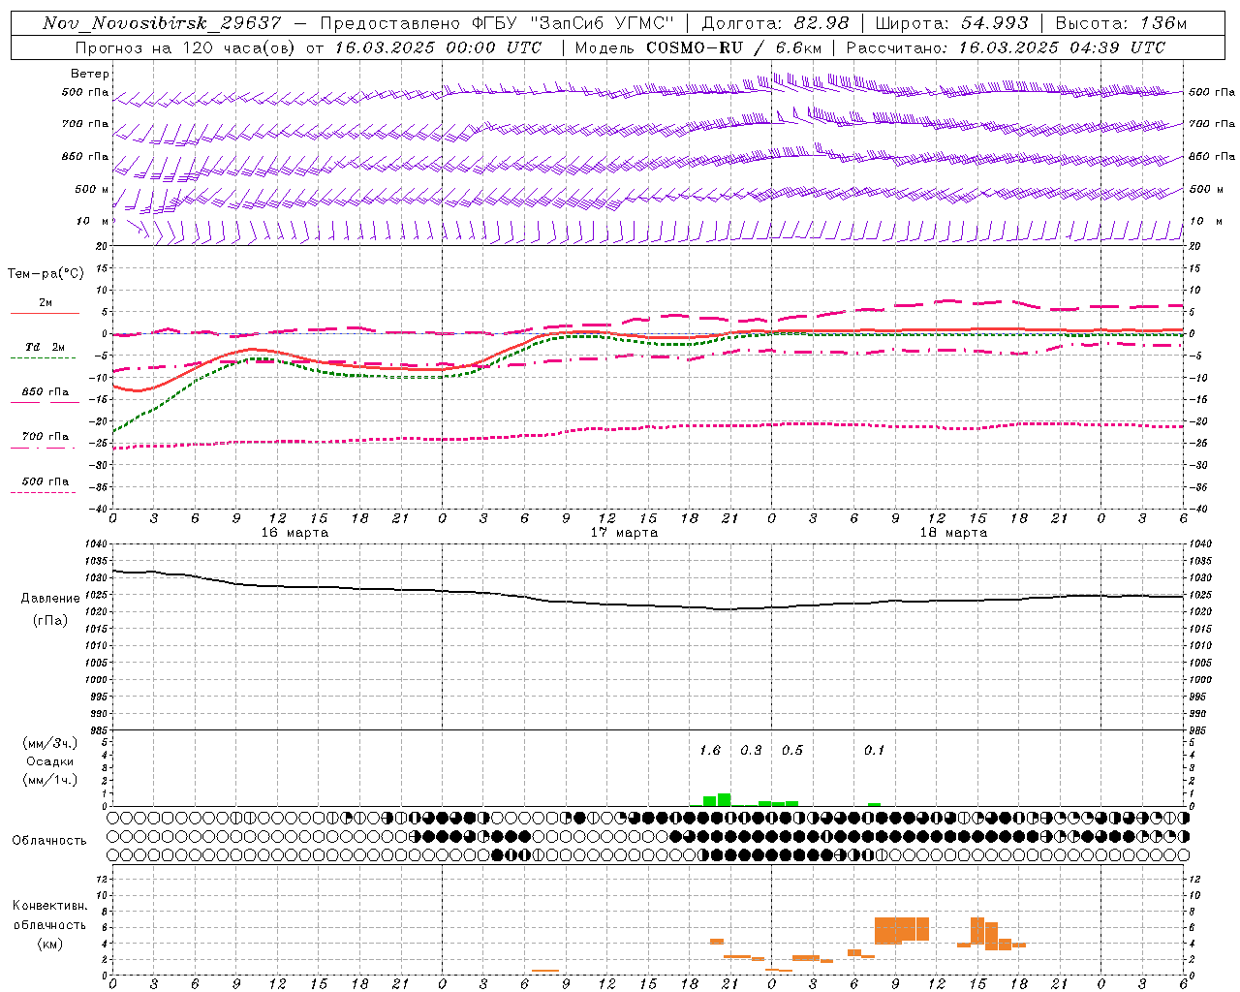Click the 0.5 precipitation amount value
1240x992 pixels.
[791, 750]
